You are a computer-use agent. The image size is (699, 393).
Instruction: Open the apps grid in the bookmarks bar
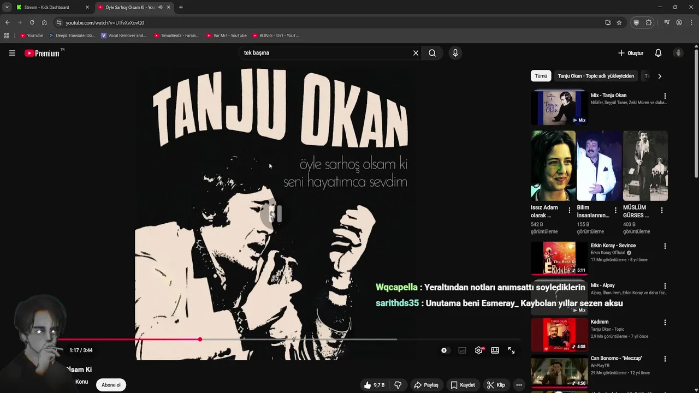[x=7, y=35]
